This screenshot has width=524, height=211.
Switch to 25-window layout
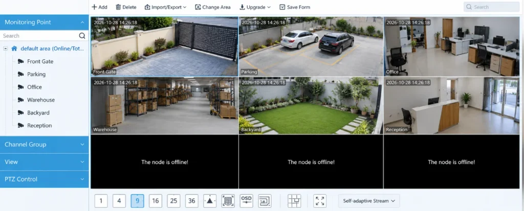tap(173, 201)
